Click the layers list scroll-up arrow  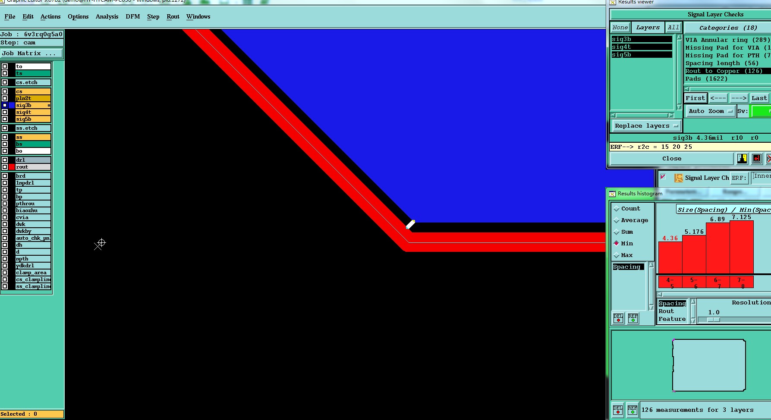pos(679,38)
